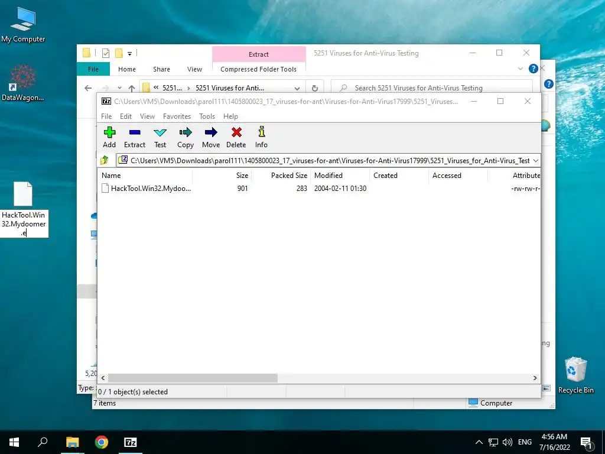Open 7-Zip File menu
Screen dimensions: 605x454
106,116
